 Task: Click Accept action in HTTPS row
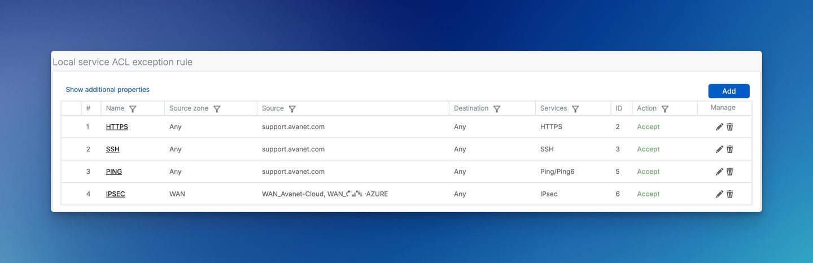[x=648, y=127]
